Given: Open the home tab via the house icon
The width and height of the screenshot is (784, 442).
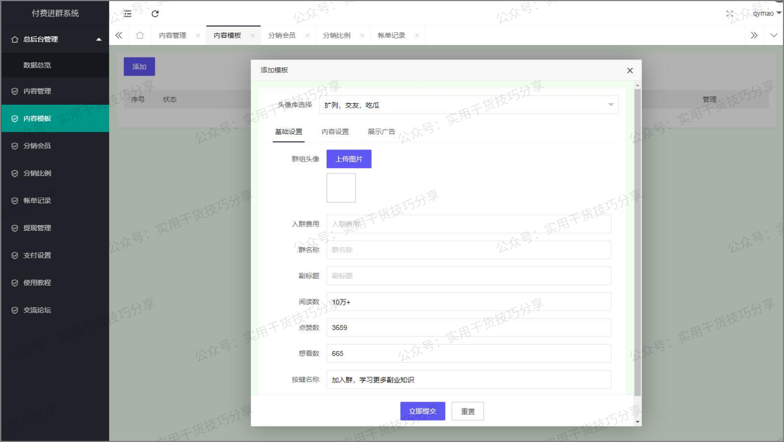Looking at the screenshot, I should [x=139, y=35].
